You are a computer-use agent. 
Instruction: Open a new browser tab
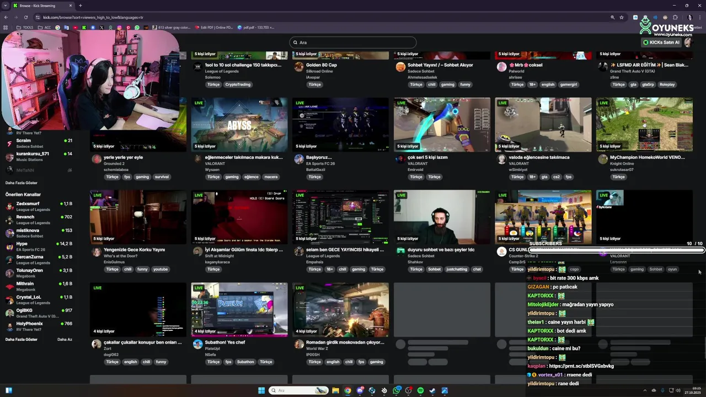[x=81, y=6]
